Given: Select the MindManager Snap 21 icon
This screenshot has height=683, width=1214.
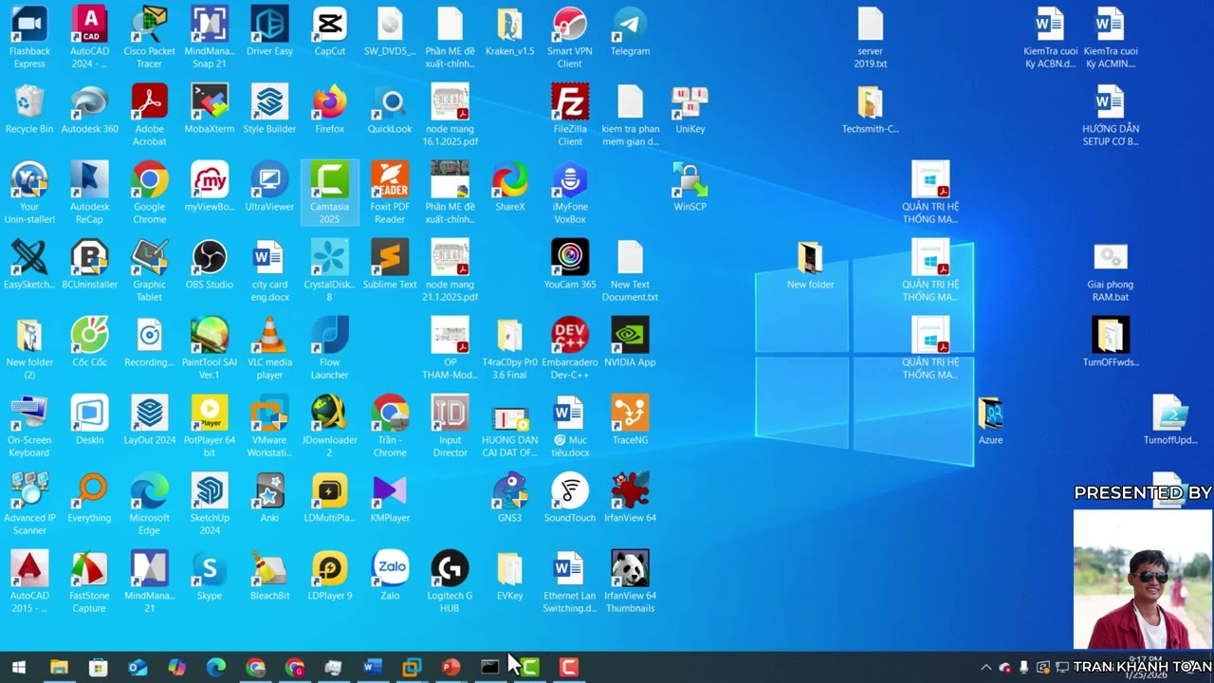Looking at the screenshot, I should click(210, 38).
